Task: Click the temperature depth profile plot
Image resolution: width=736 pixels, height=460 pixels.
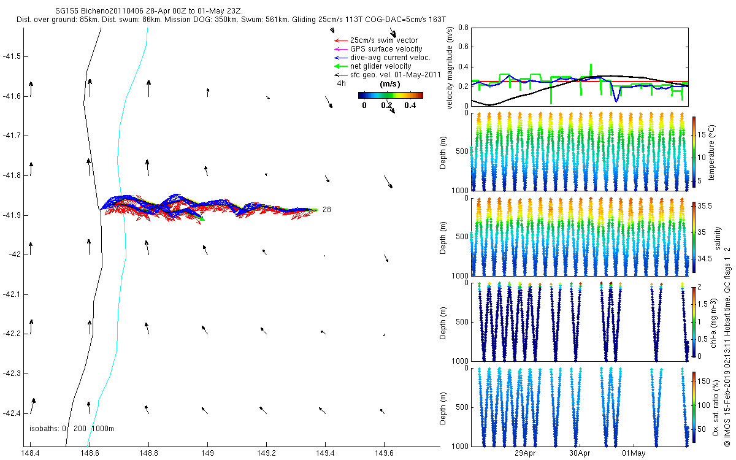Action: (579, 151)
